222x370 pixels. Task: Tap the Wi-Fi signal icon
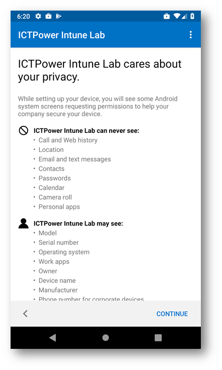coord(177,16)
